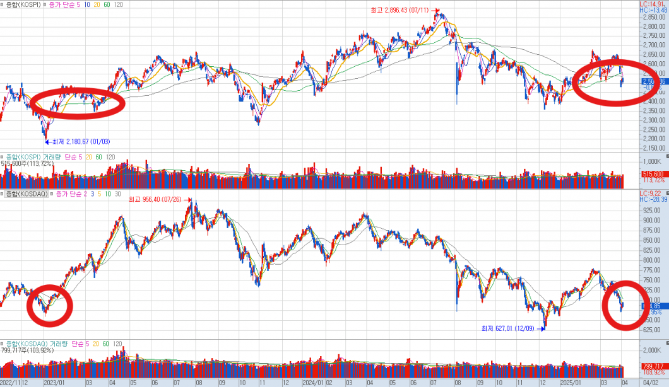The height and width of the screenshot is (387, 669).
Task: Click the KOSDAQ volume 799,717 axis tag
Action: pos(654,366)
